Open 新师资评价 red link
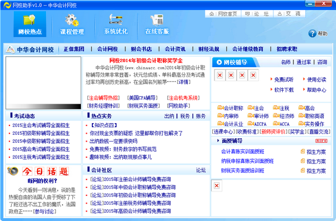The width and height of the screenshot is (336, 221). tap(273, 131)
